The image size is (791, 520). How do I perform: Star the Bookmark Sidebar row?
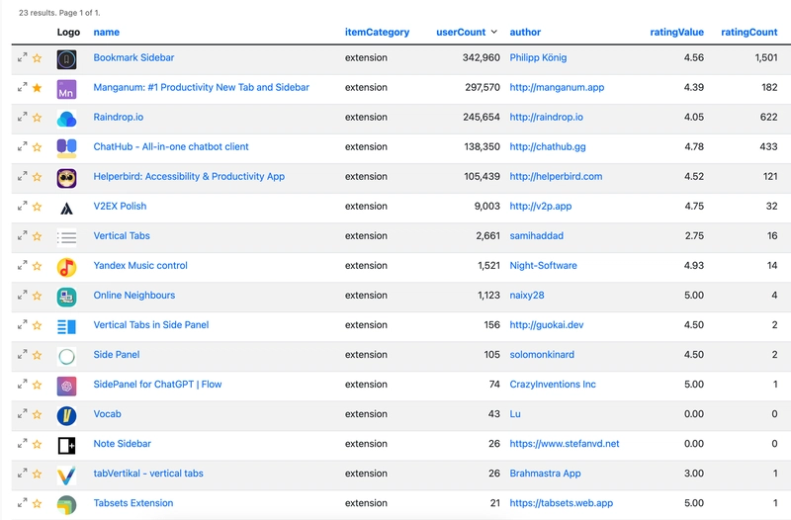pos(37,58)
